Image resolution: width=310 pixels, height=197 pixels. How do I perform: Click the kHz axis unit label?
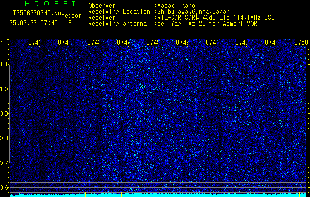5,40
